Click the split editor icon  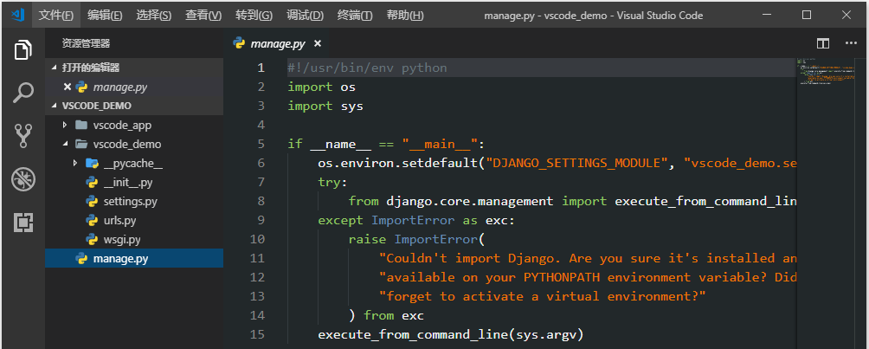tap(823, 42)
